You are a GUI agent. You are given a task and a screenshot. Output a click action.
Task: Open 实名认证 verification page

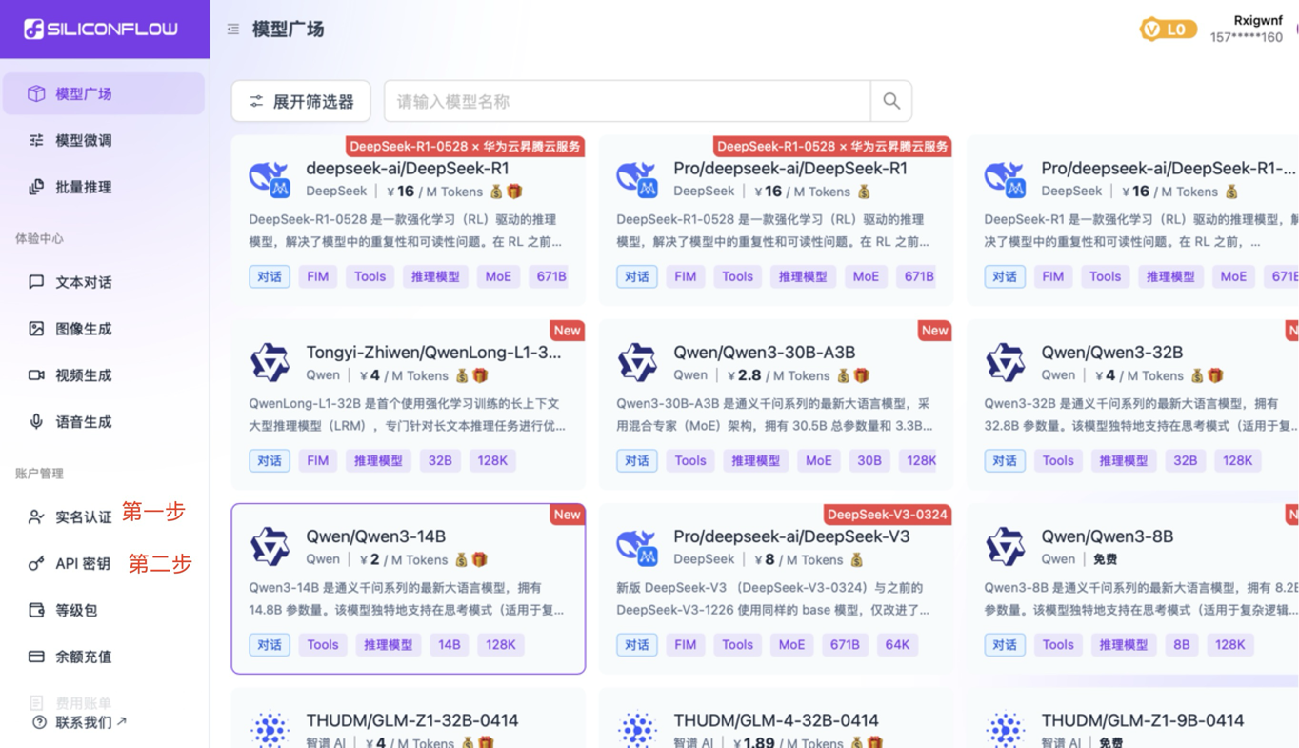click(x=86, y=516)
